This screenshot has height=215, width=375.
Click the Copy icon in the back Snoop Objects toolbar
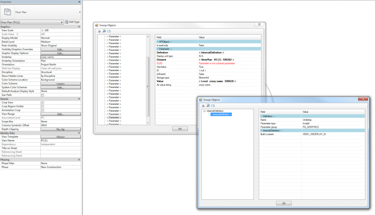[109, 31]
